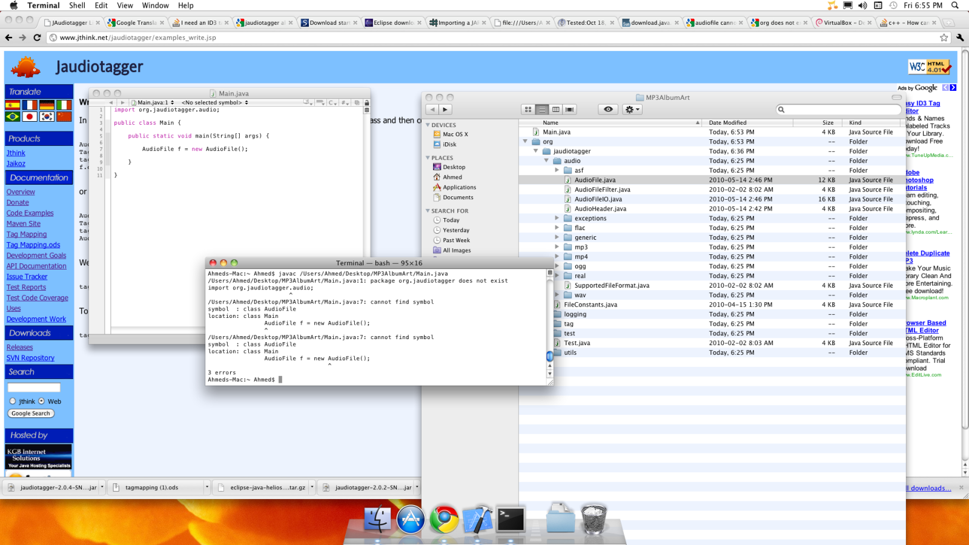Switch Finder to Cover Flow view
969x545 pixels.
[570, 110]
